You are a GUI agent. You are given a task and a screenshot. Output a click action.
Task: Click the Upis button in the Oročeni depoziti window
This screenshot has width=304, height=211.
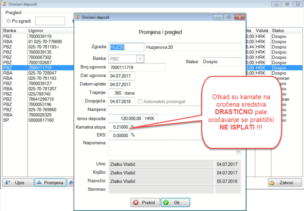18,182
